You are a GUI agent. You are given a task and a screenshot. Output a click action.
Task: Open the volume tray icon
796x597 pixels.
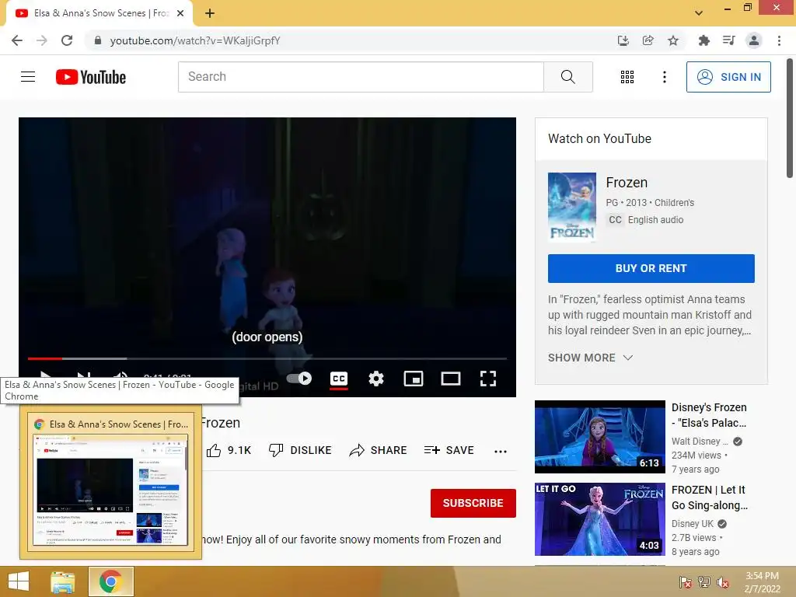(723, 581)
